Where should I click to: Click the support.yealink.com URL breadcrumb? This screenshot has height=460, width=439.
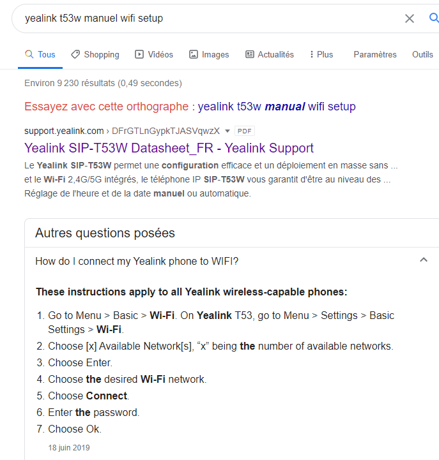pos(64,131)
